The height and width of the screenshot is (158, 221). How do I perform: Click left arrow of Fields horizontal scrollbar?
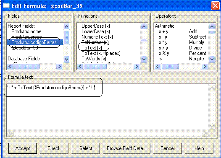point(10,66)
